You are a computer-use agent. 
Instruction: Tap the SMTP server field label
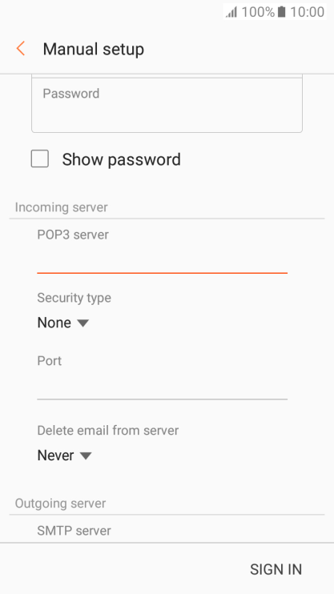click(74, 531)
